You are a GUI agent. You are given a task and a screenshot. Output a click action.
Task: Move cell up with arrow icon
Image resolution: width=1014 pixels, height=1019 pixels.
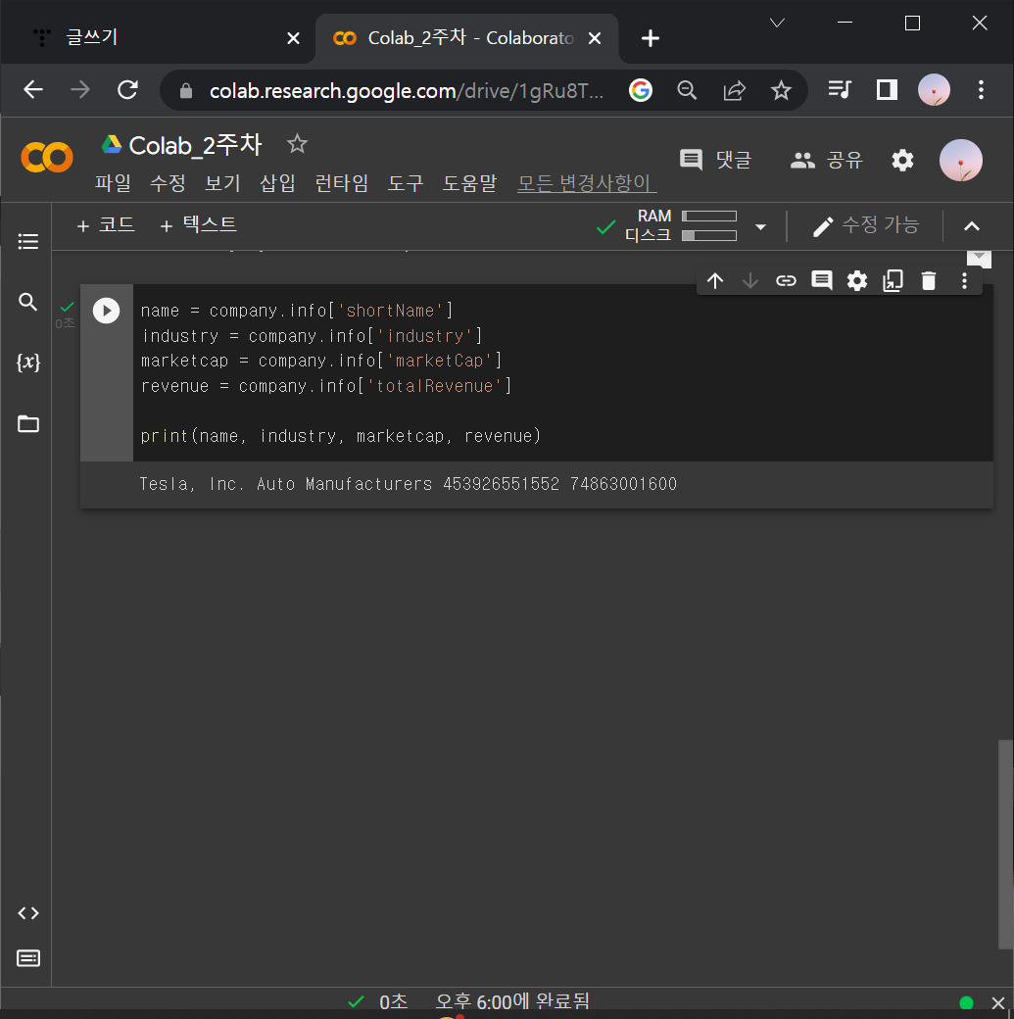[715, 281]
